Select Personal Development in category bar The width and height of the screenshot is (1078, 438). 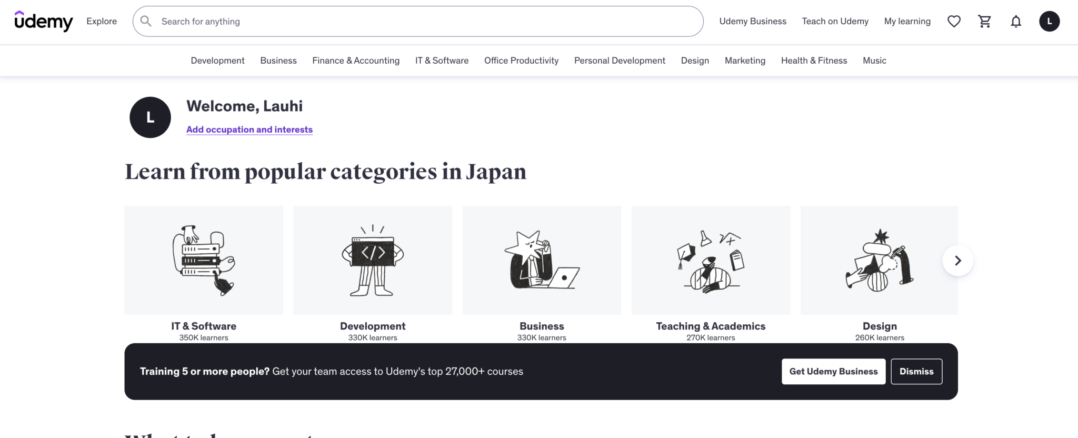[620, 61]
